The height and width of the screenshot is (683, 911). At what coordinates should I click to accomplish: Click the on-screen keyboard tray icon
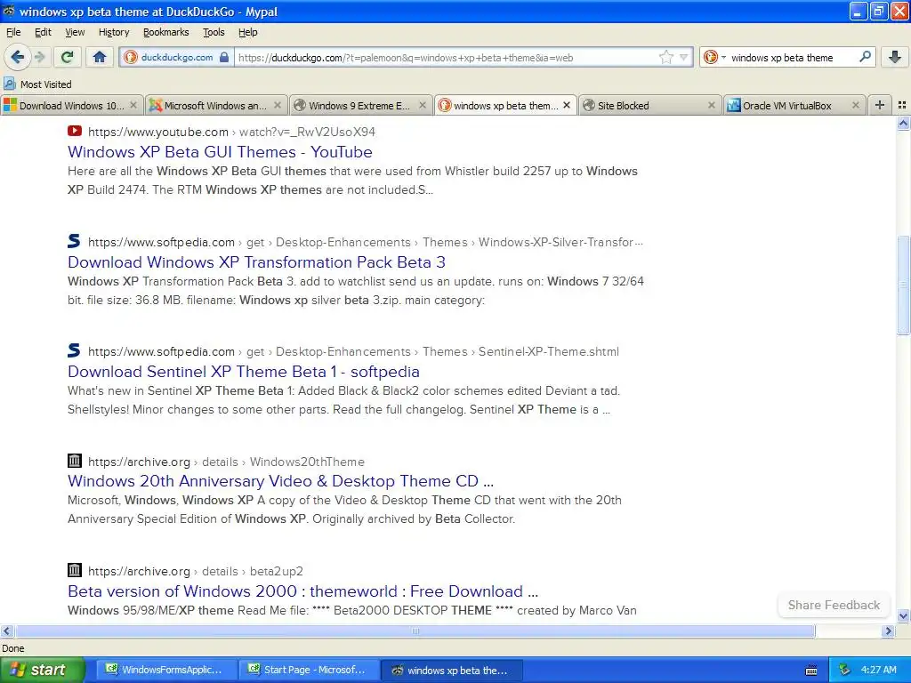[811, 671]
